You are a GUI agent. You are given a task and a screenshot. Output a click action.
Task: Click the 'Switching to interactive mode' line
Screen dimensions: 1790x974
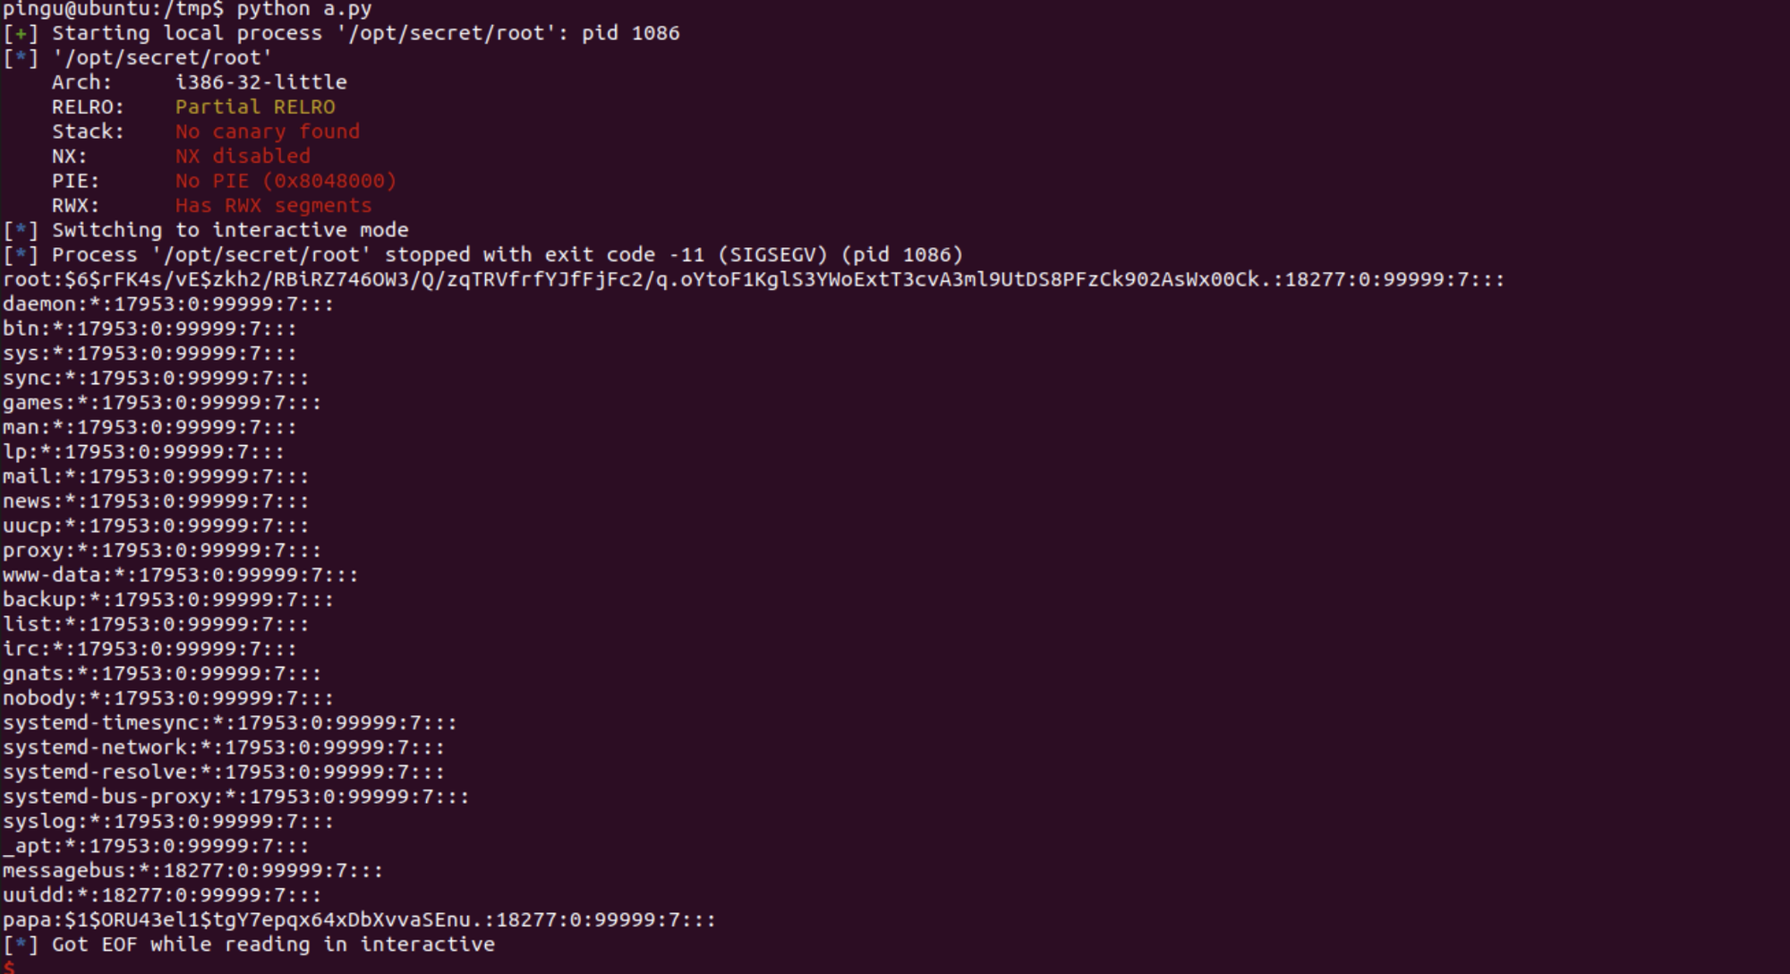[x=230, y=230]
